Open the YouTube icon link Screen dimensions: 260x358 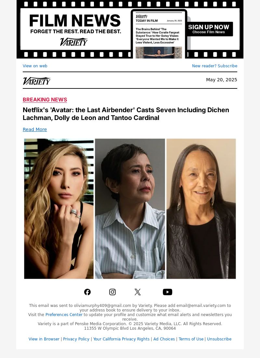(x=167, y=292)
